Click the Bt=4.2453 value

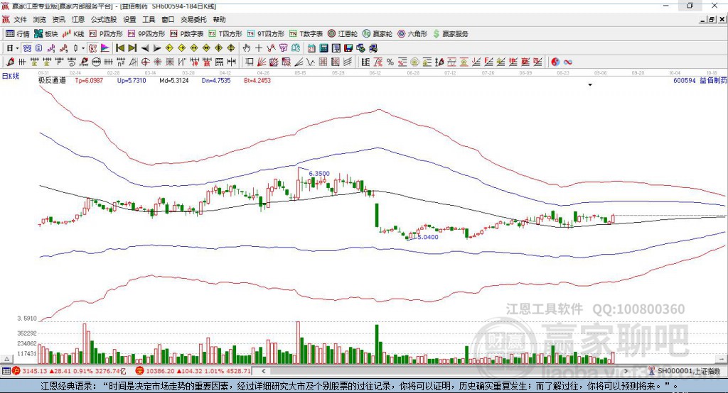[x=257, y=80]
